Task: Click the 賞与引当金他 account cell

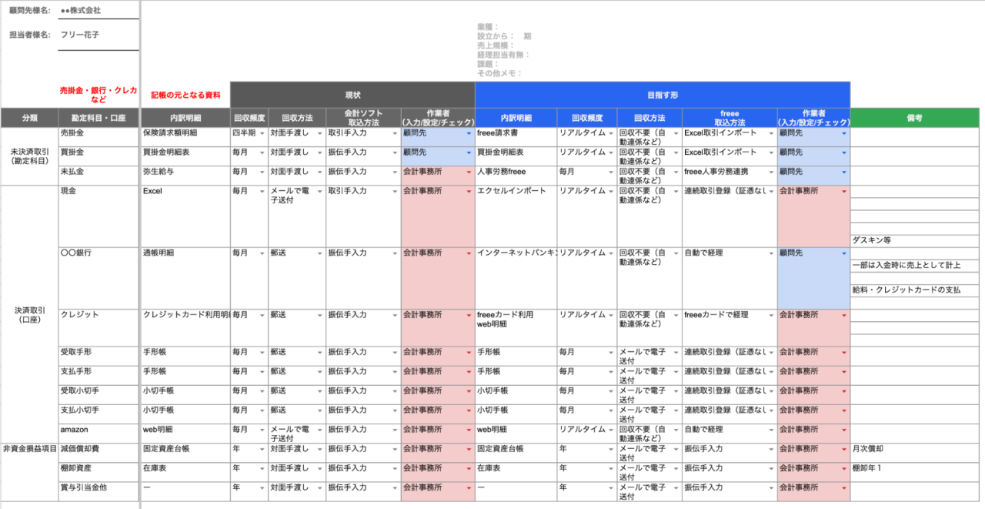Action: [98, 491]
